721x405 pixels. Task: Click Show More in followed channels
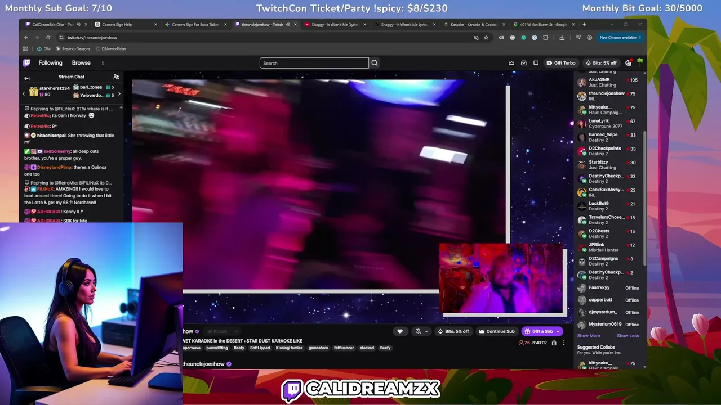click(x=589, y=336)
